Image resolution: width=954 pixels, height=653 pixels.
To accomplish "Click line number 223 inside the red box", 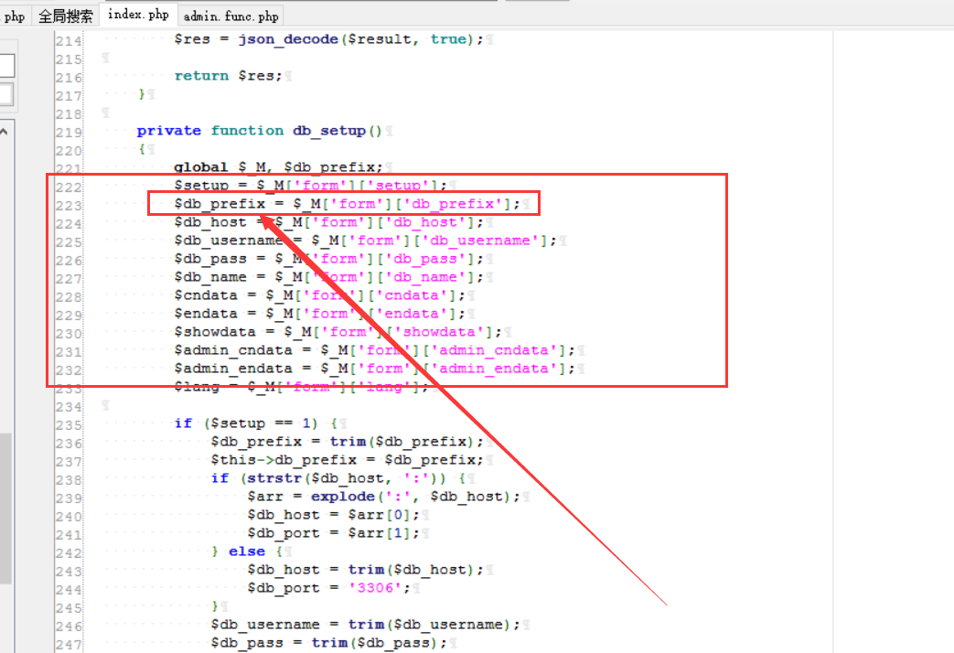I will pos(68,203).
